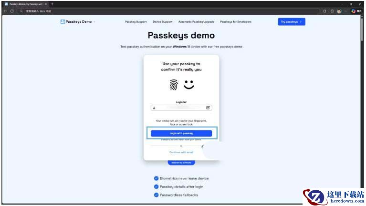
Task: Go to Automatic Passkey Upgrade
Action: [196, 22]
